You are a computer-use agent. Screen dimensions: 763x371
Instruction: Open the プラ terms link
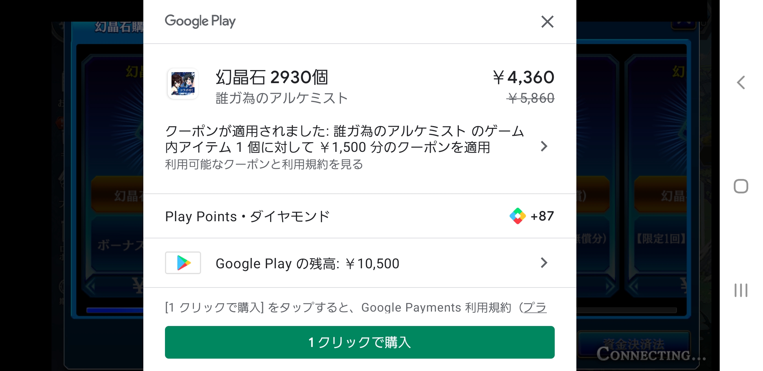(x=535, y=307)
